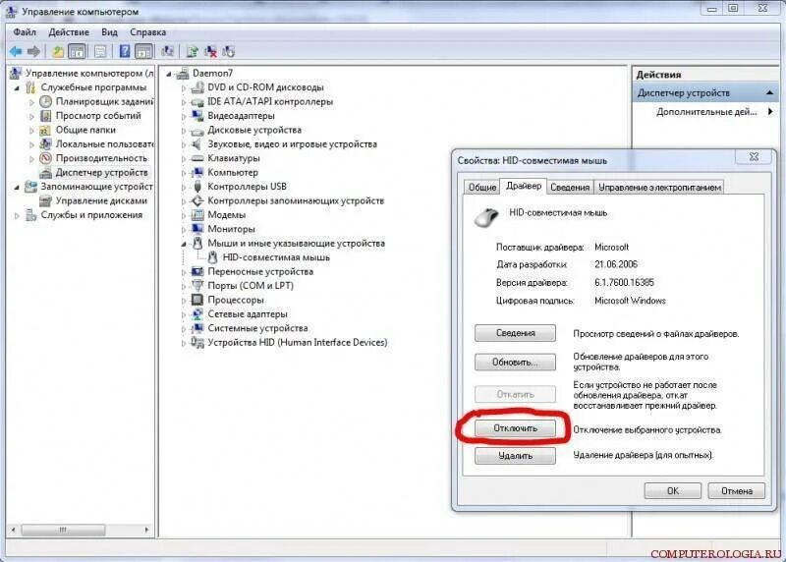Click the Контроллеры USB plug icon
Screen dimensions: 786x562
[197, 187]
